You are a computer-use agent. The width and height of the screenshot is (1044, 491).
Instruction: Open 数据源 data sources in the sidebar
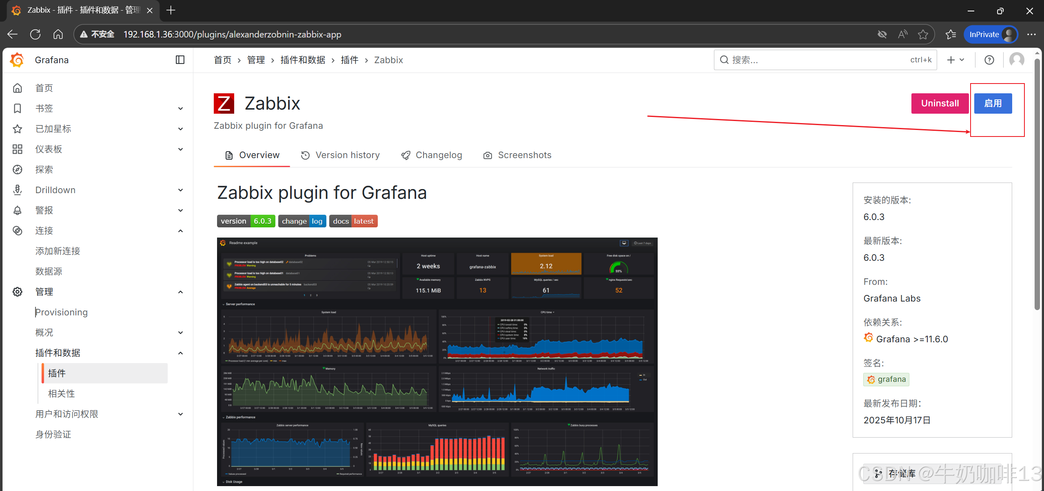click(x=49, y=271)
